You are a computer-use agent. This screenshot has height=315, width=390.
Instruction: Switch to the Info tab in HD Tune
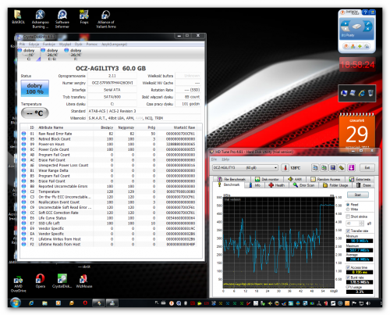tap(254, 185)
